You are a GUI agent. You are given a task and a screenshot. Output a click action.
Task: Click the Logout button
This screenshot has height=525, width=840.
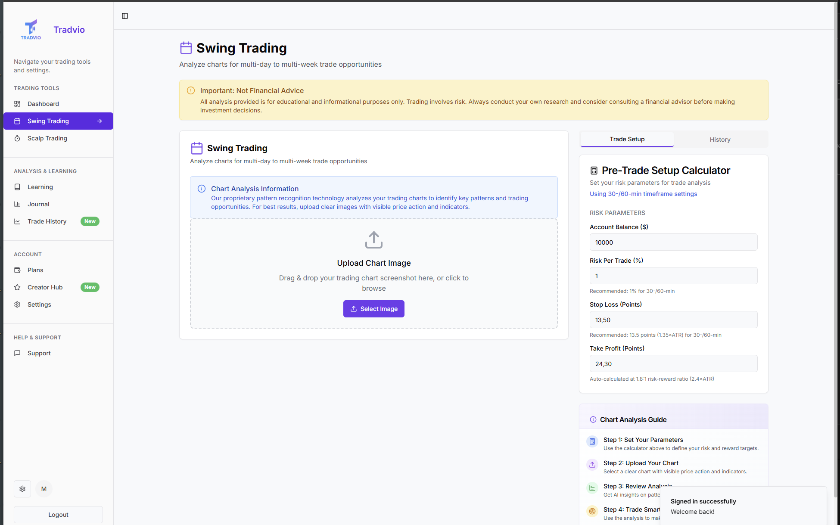pos(58,514)
